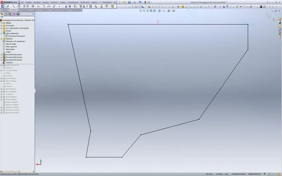This screenshot has height=176, width=282.
Task: Select the Spline sketch tool
Action: 48,6
